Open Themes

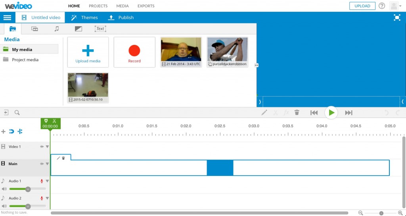(84, 17)
